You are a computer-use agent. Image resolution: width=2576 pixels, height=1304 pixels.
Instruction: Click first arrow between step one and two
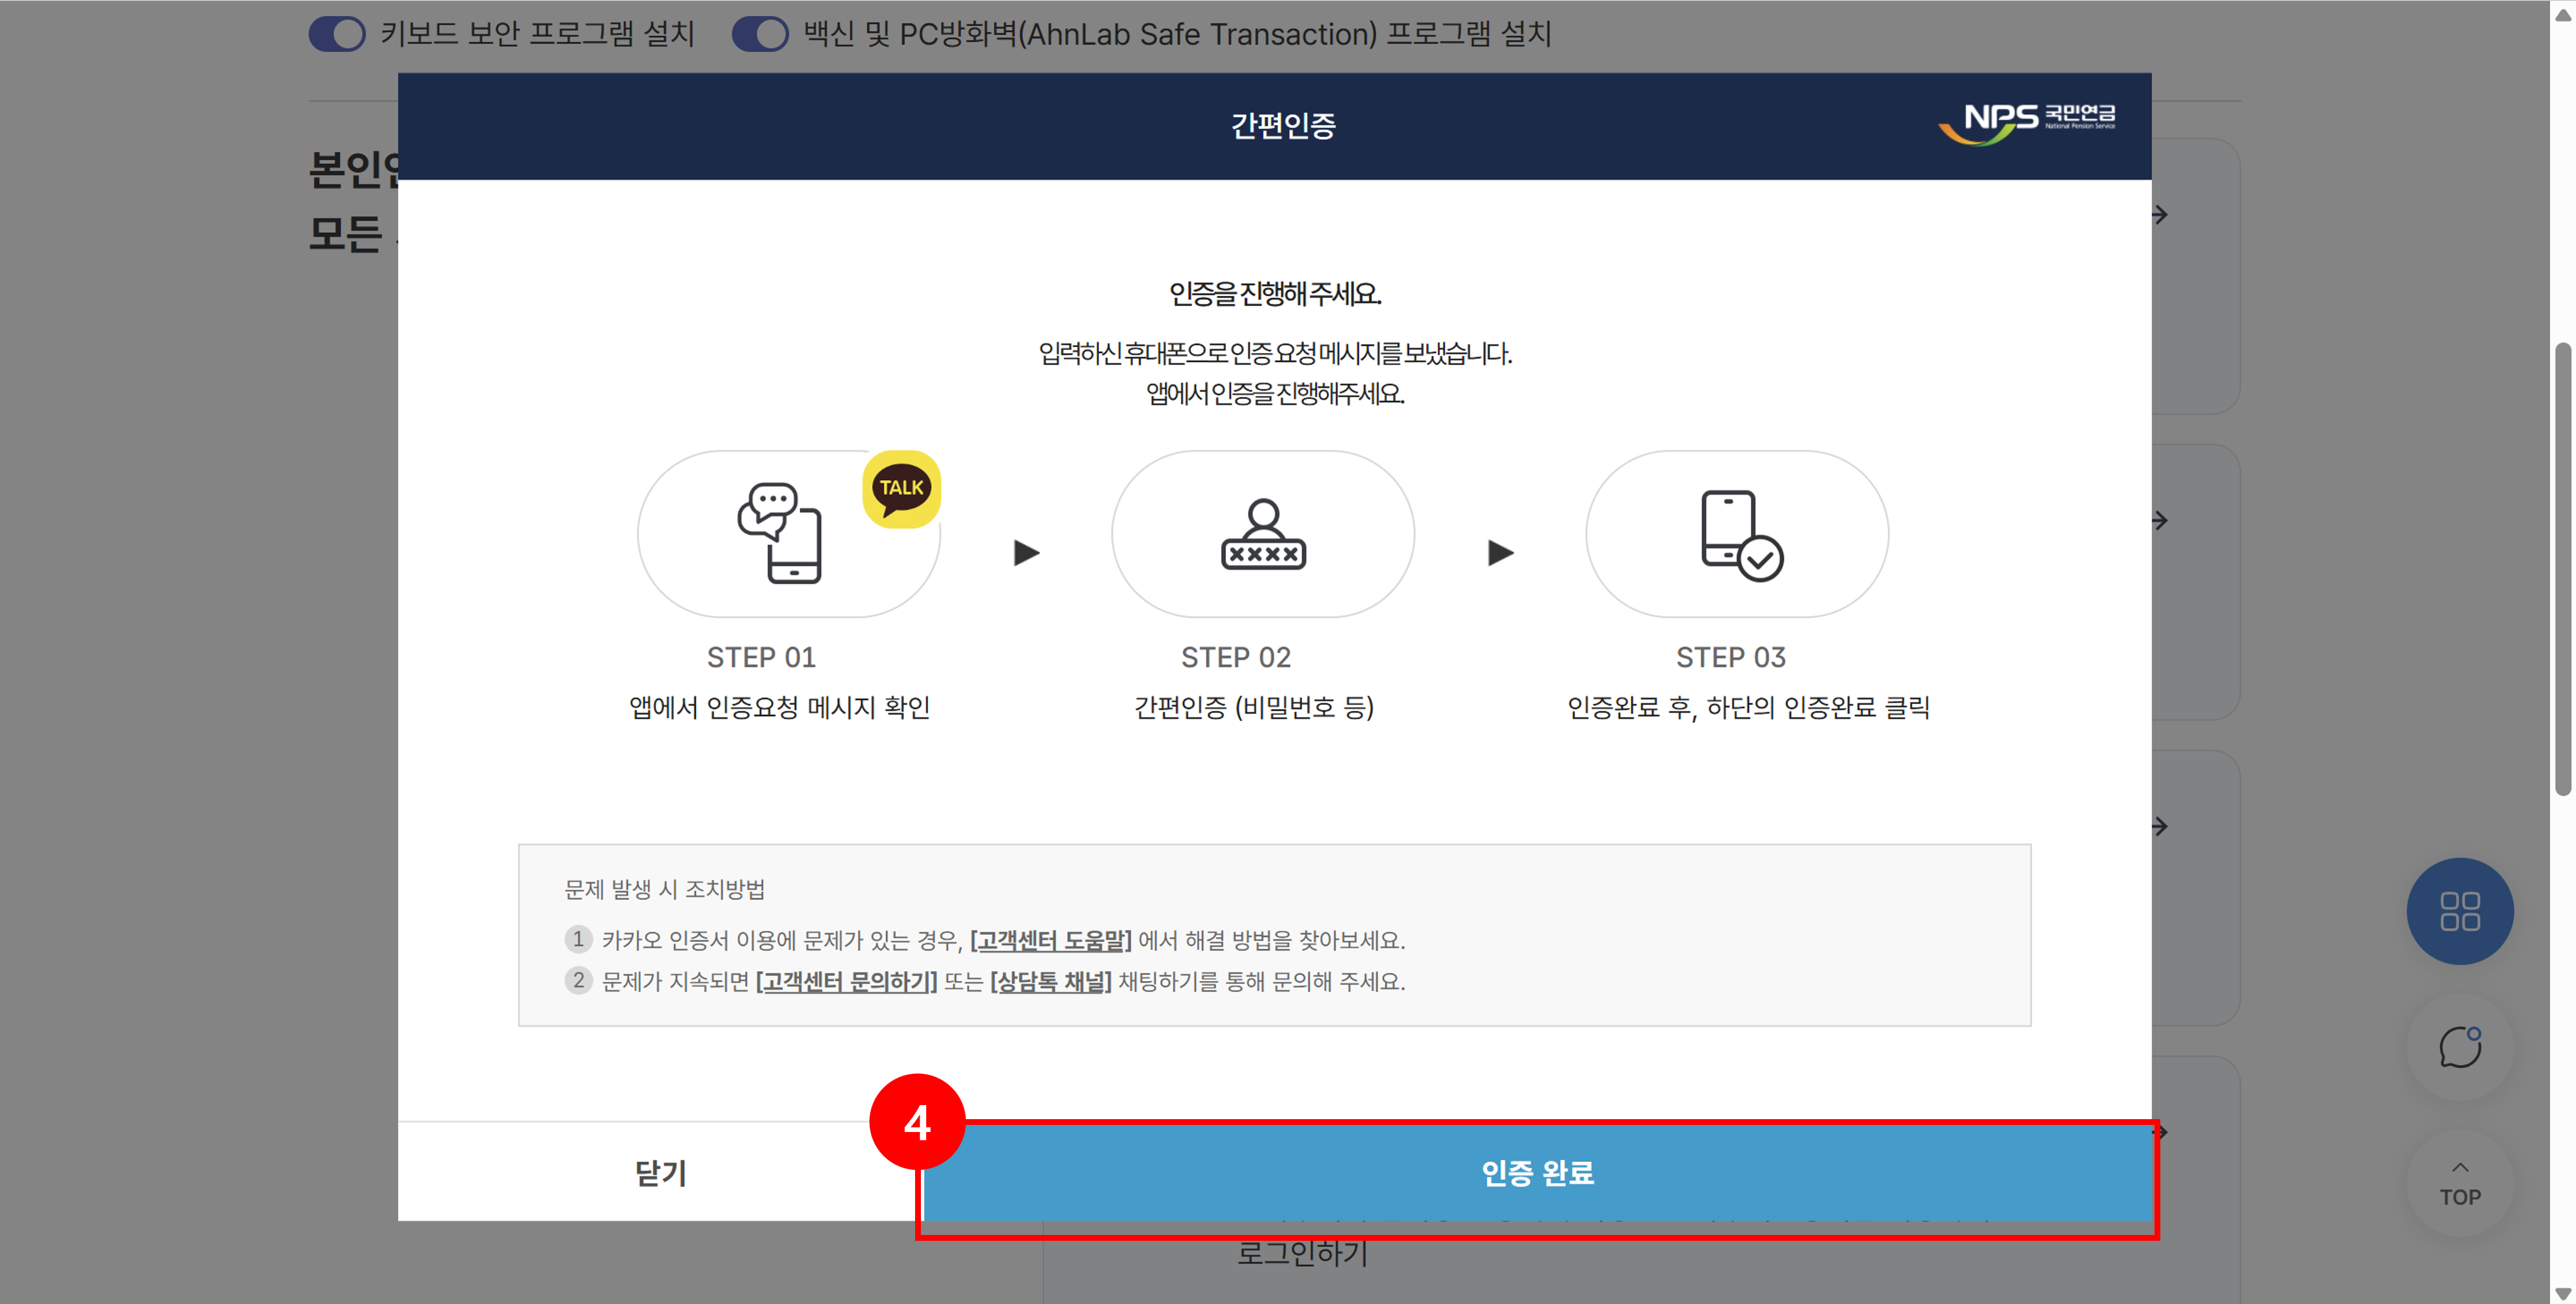tap(1026, 553)
